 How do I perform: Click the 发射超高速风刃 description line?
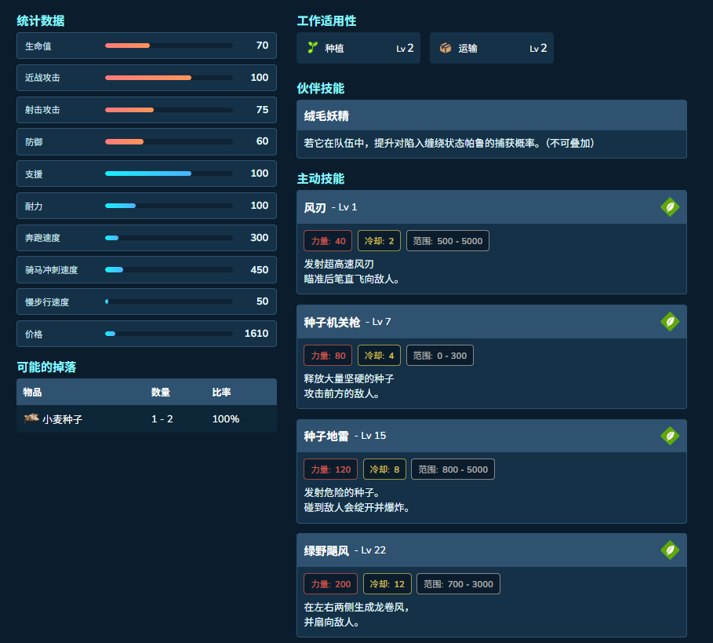click(x=339, y=265)
